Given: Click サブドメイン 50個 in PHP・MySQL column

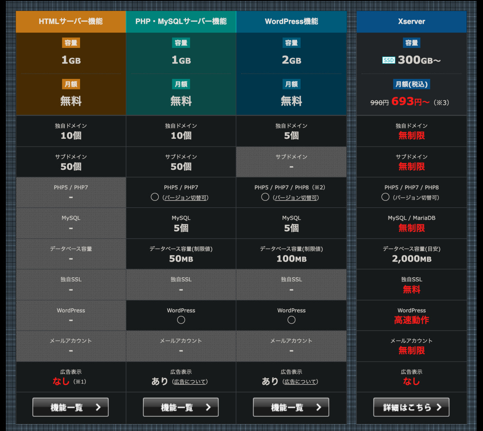Looking at the screenshot, I should click(181, 162).
